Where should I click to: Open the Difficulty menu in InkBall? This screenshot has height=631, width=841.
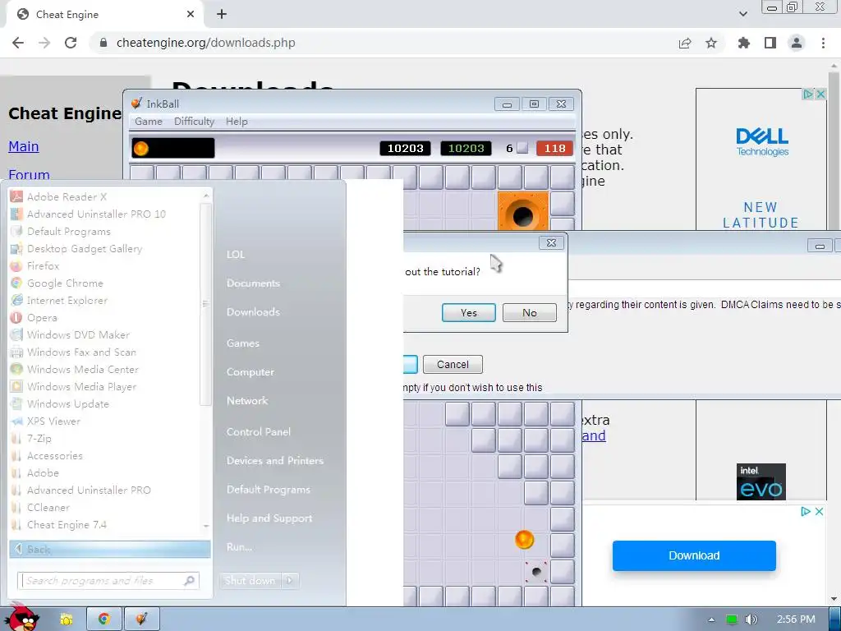click(194, 122)
